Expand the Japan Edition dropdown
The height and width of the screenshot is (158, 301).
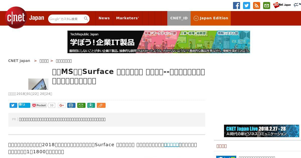click(211, 18)
